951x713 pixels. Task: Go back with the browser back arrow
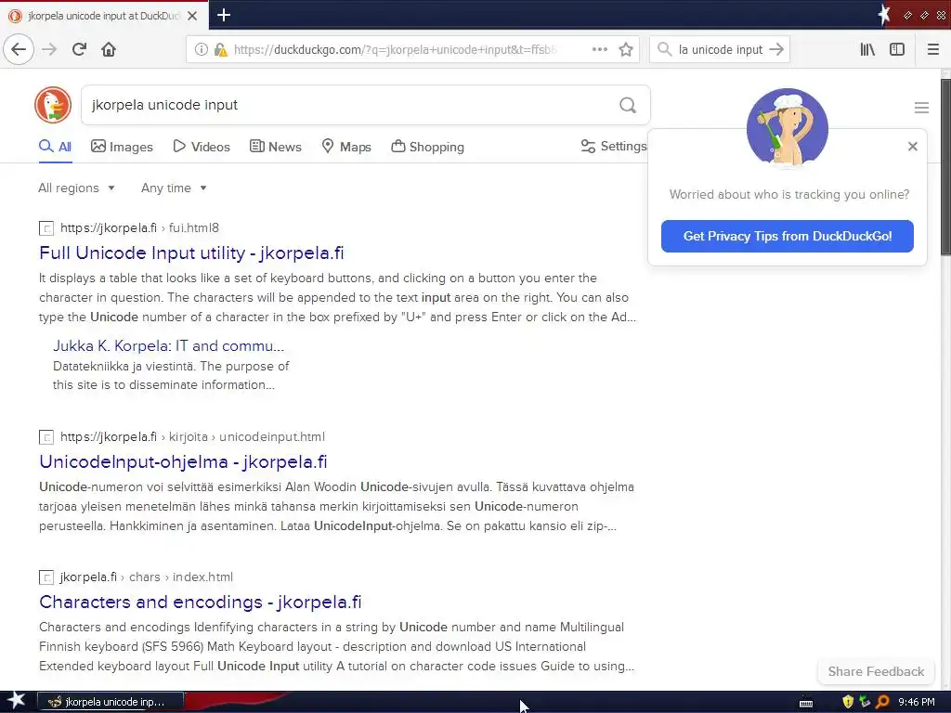point(19,49)
